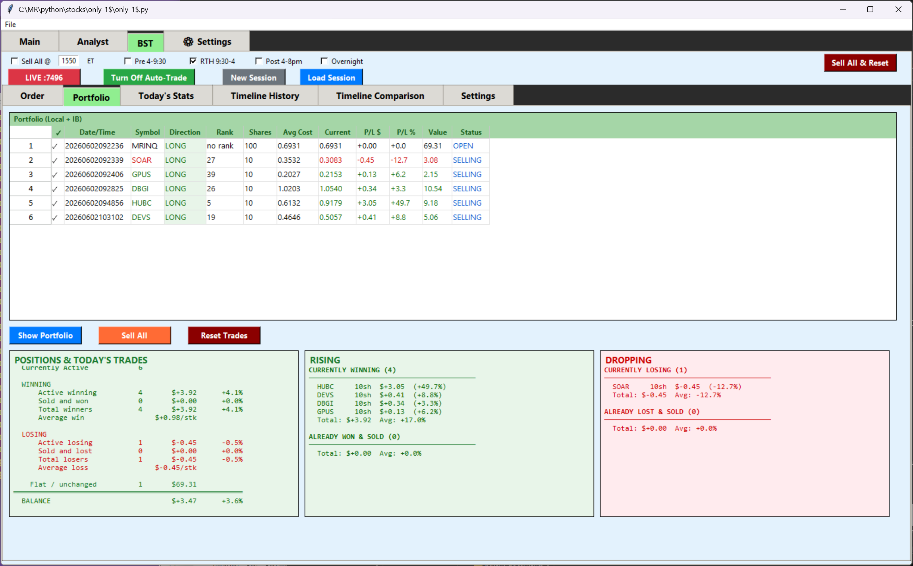Image resolution: width=913 pixels, height=566 pixels.
Task: Click the Reset Trades button
Action: coord(224,335)
